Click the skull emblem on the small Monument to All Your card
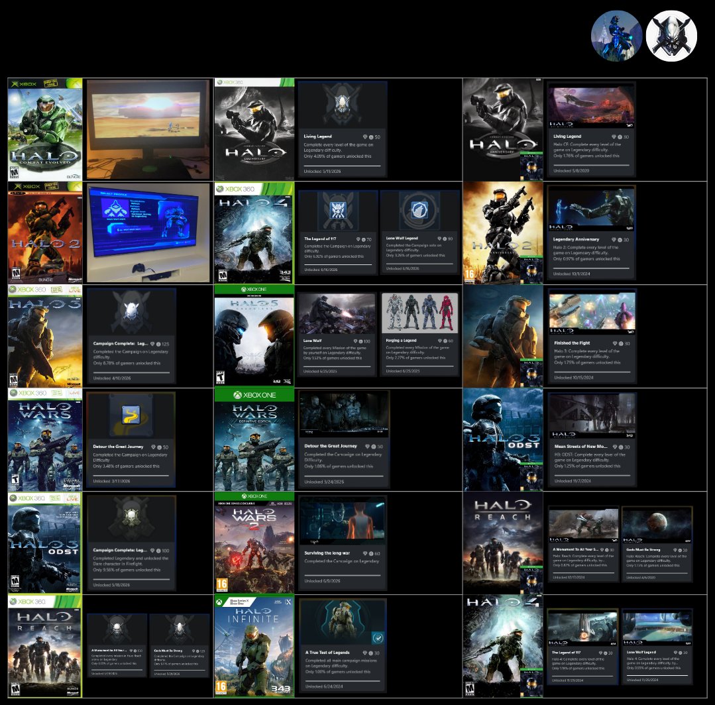 pos(117,629)
